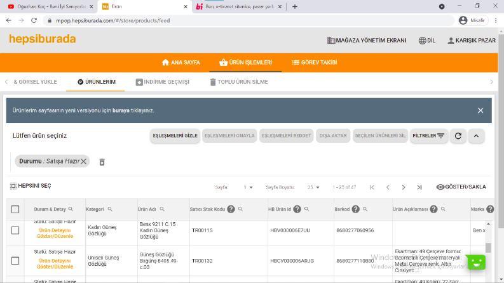
Task: Open the TOPLU ÜRÜN SİLME tab
Action: coord(239,82)
